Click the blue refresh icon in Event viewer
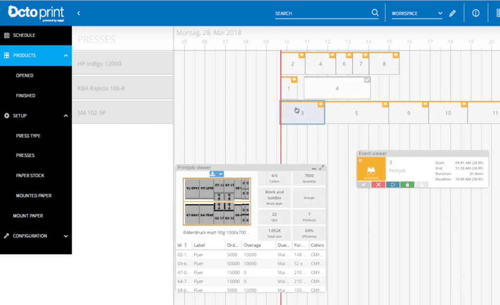 point(392,184)
